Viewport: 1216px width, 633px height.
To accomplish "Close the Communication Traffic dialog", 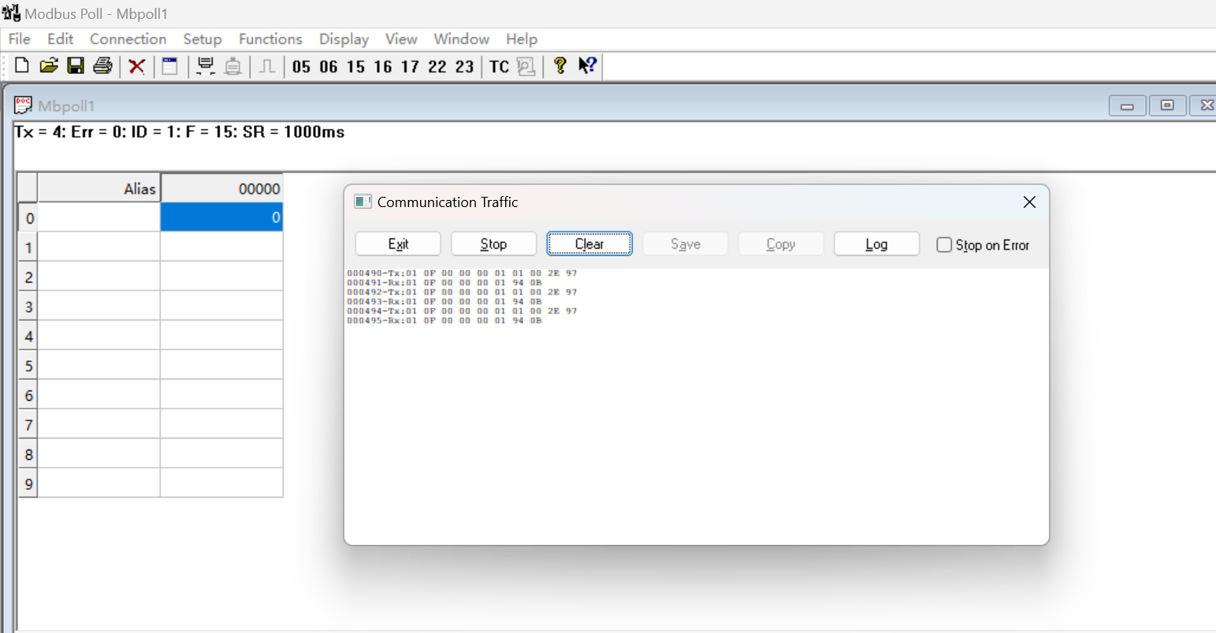I will [1029, 202].
